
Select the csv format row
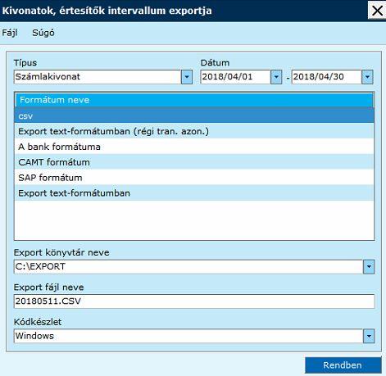(194, 116)
